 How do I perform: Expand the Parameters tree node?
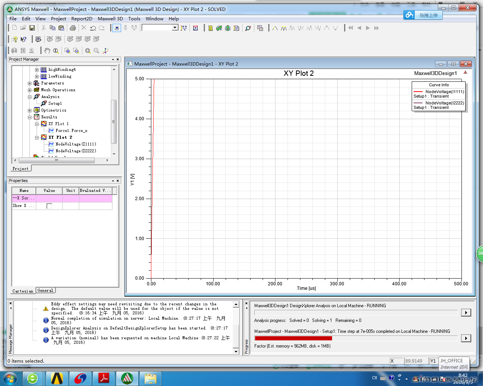coord(30,83)
